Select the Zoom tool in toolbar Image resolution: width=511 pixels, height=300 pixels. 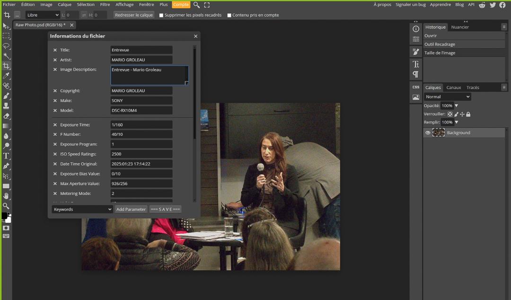(x=6, y=206)
